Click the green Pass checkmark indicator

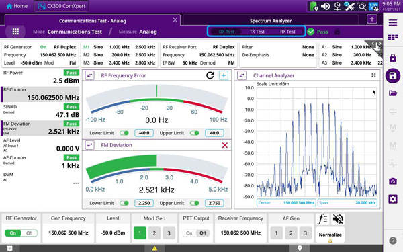click(x=311, y=32)
